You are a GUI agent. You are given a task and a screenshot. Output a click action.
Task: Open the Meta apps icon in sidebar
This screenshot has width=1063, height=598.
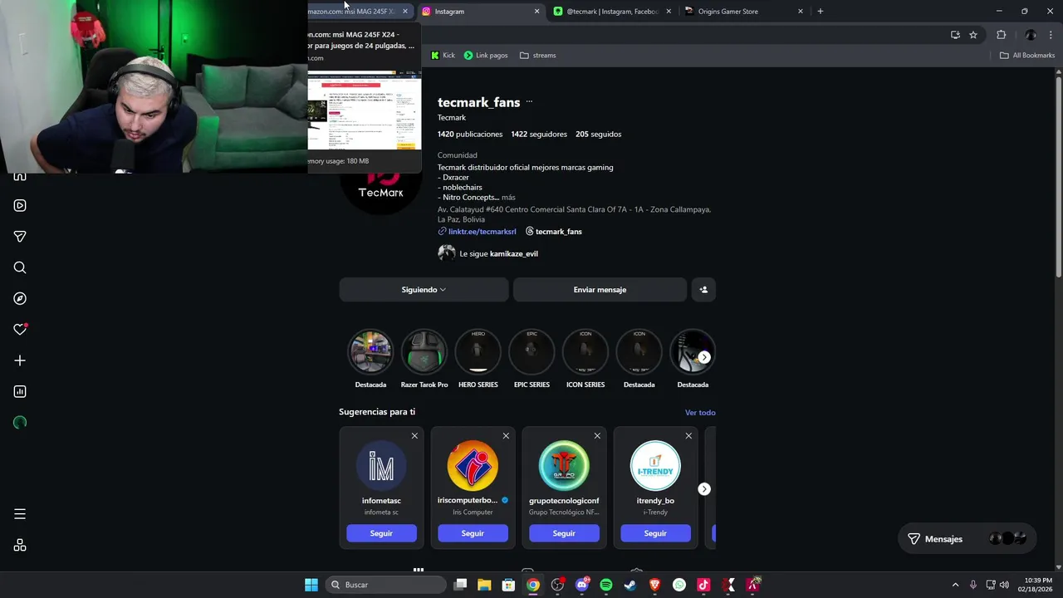pyautogui.click(x=20, y=545)
